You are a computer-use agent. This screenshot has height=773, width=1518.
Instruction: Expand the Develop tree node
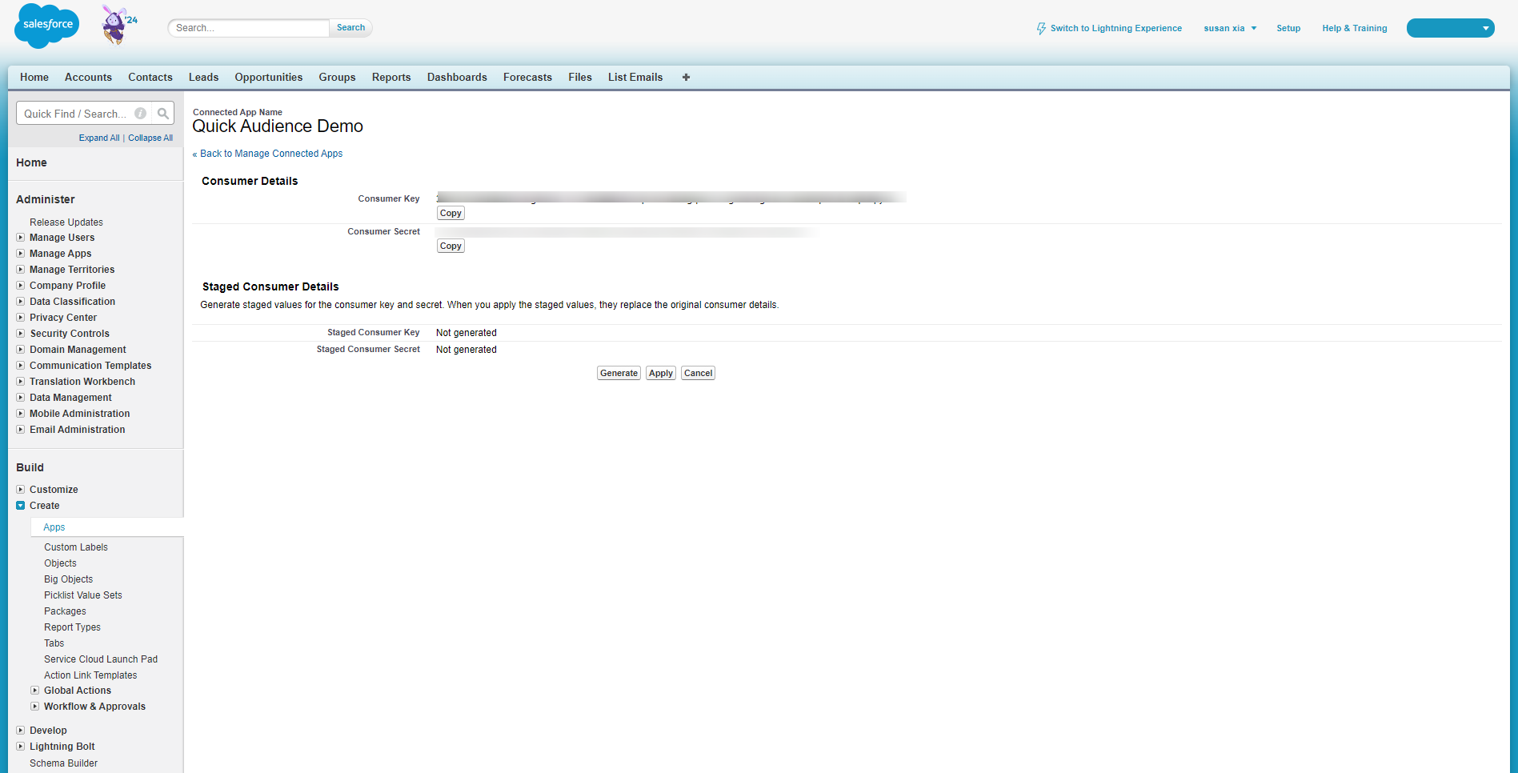click(x=21, y=731)
